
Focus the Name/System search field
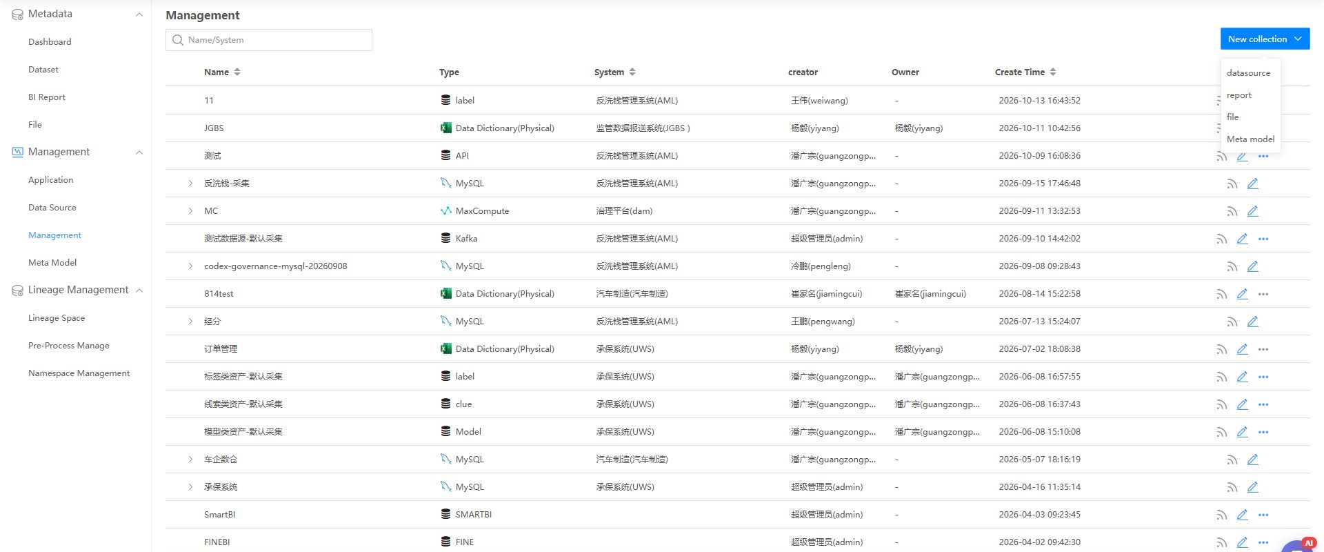click(x=269, y=40)
